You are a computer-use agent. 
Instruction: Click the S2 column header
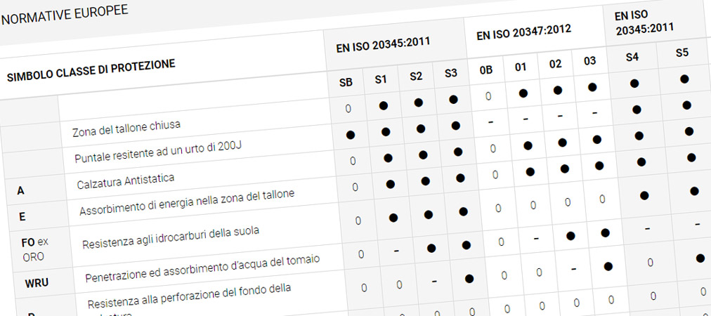[x=416, y=76]
